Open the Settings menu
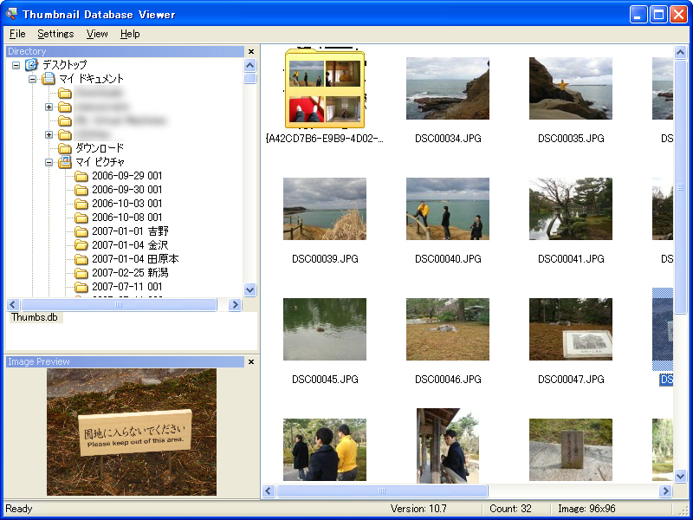Viewport: 693px width, 520px height. tap(55, 34)
